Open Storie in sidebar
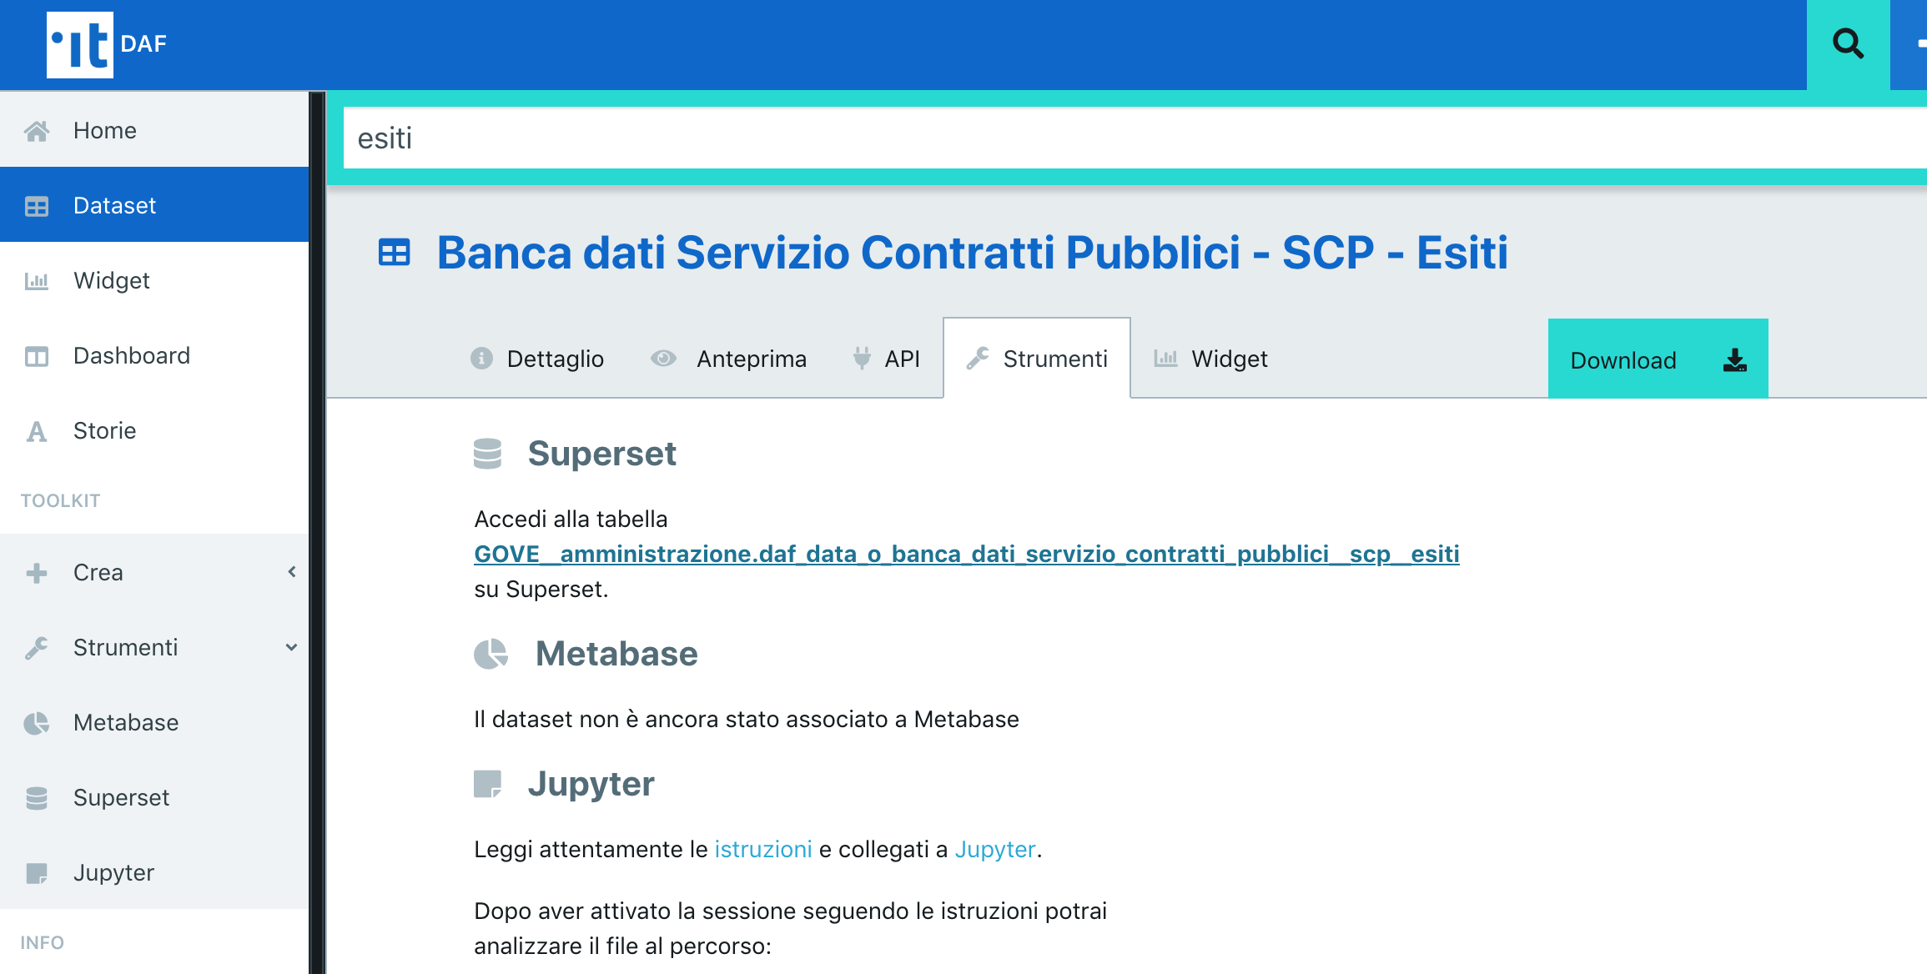 (x=154, y=430)
